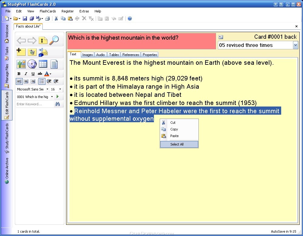The height and width of the screenshot is (236, 303).
Task: Open the Study FlashCards sidebar section
Action: pos(7,138)
